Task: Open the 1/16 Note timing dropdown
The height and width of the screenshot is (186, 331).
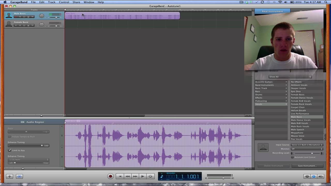Action: tap(28, 160)
